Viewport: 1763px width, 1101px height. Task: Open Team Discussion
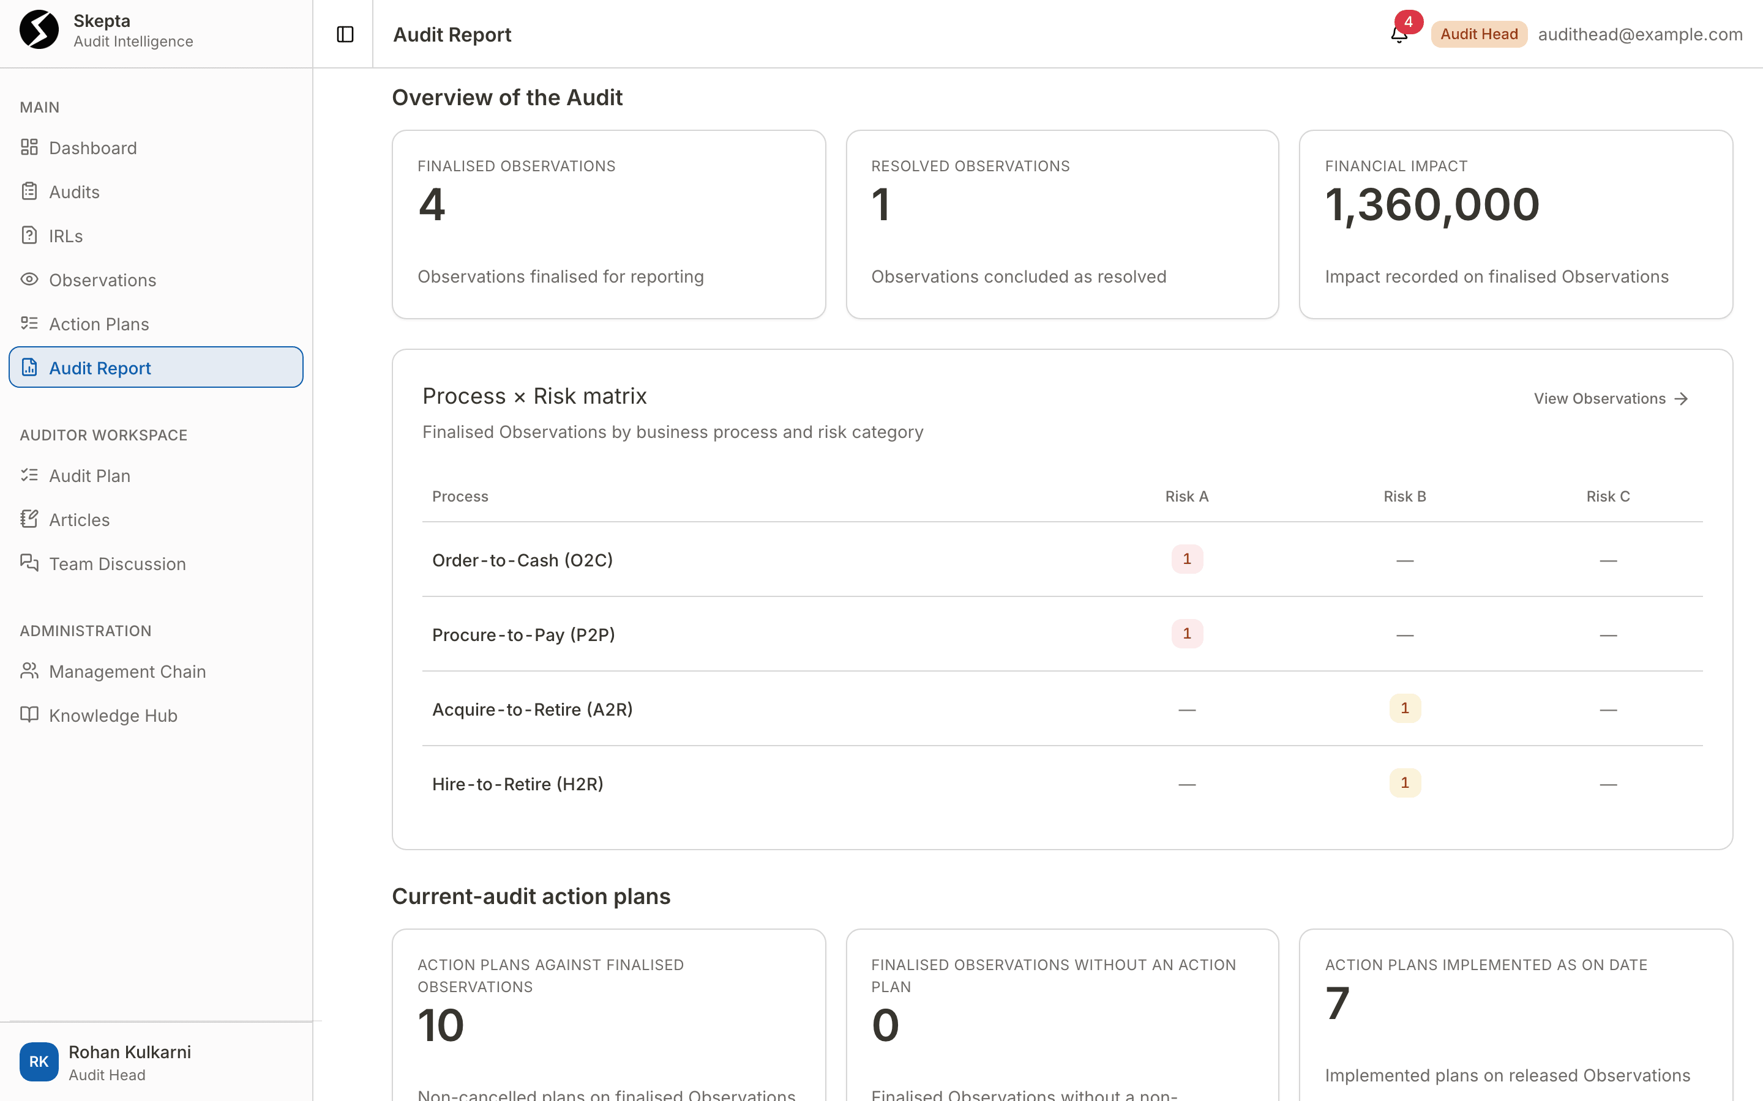click(x=156, y=563)
